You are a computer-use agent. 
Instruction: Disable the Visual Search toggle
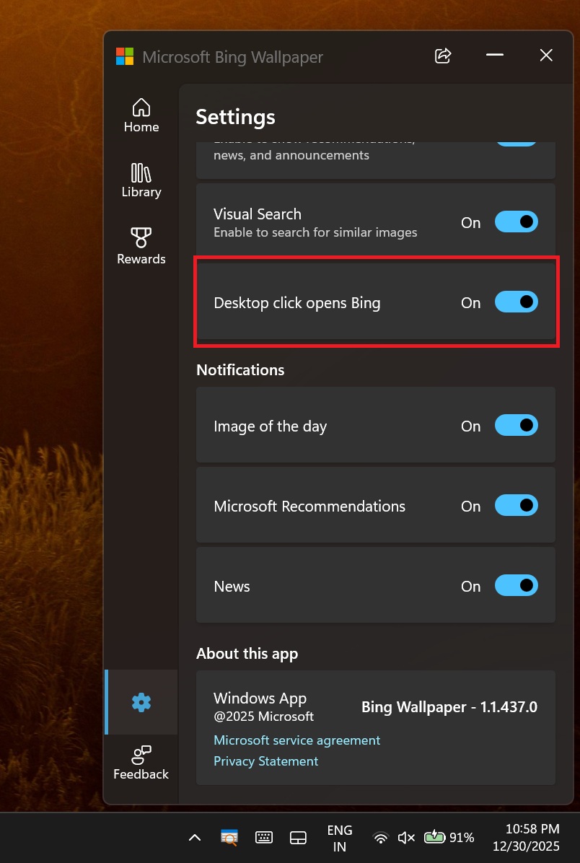click(517, 222)
